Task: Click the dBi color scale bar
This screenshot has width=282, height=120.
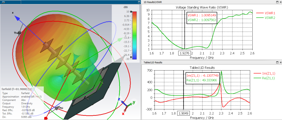Action: tap(135, 35)
